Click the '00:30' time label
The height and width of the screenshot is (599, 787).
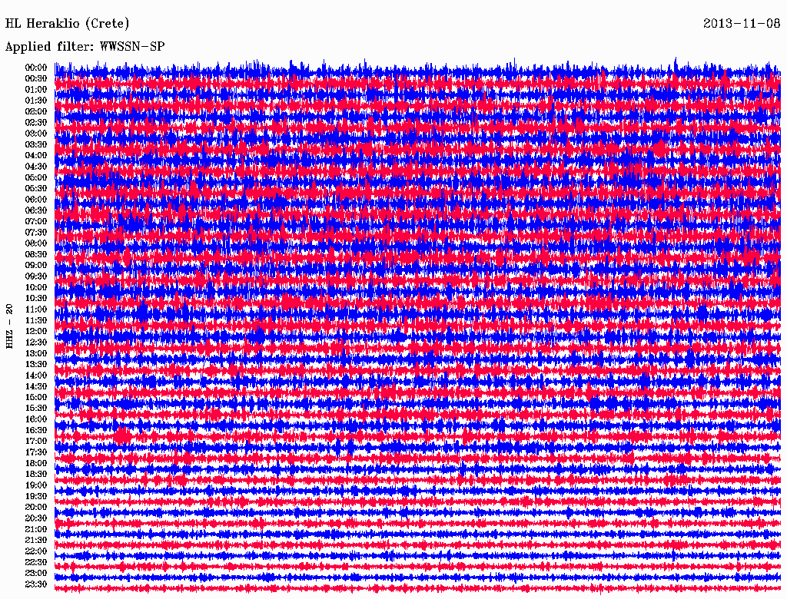coord(36,78)
